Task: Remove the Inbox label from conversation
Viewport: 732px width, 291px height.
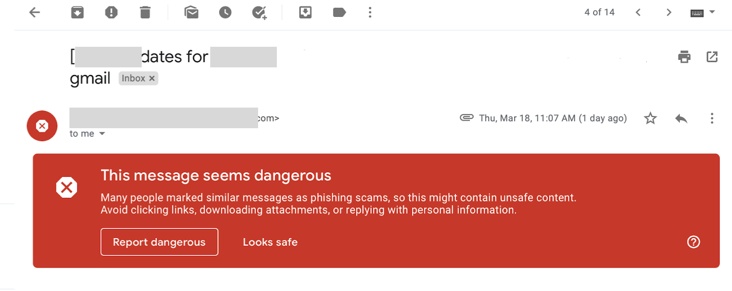Action: (152, 78)
